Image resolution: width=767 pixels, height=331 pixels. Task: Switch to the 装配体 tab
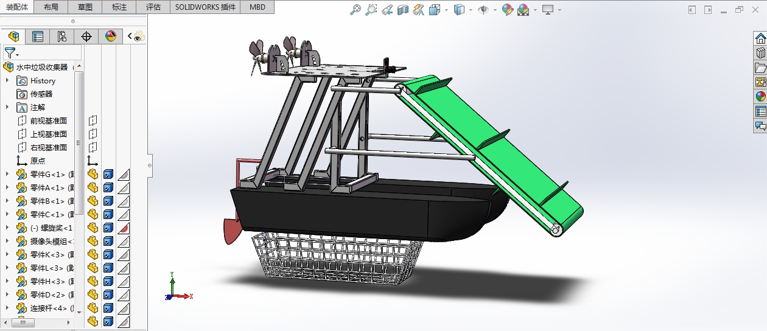click(17, 7)
